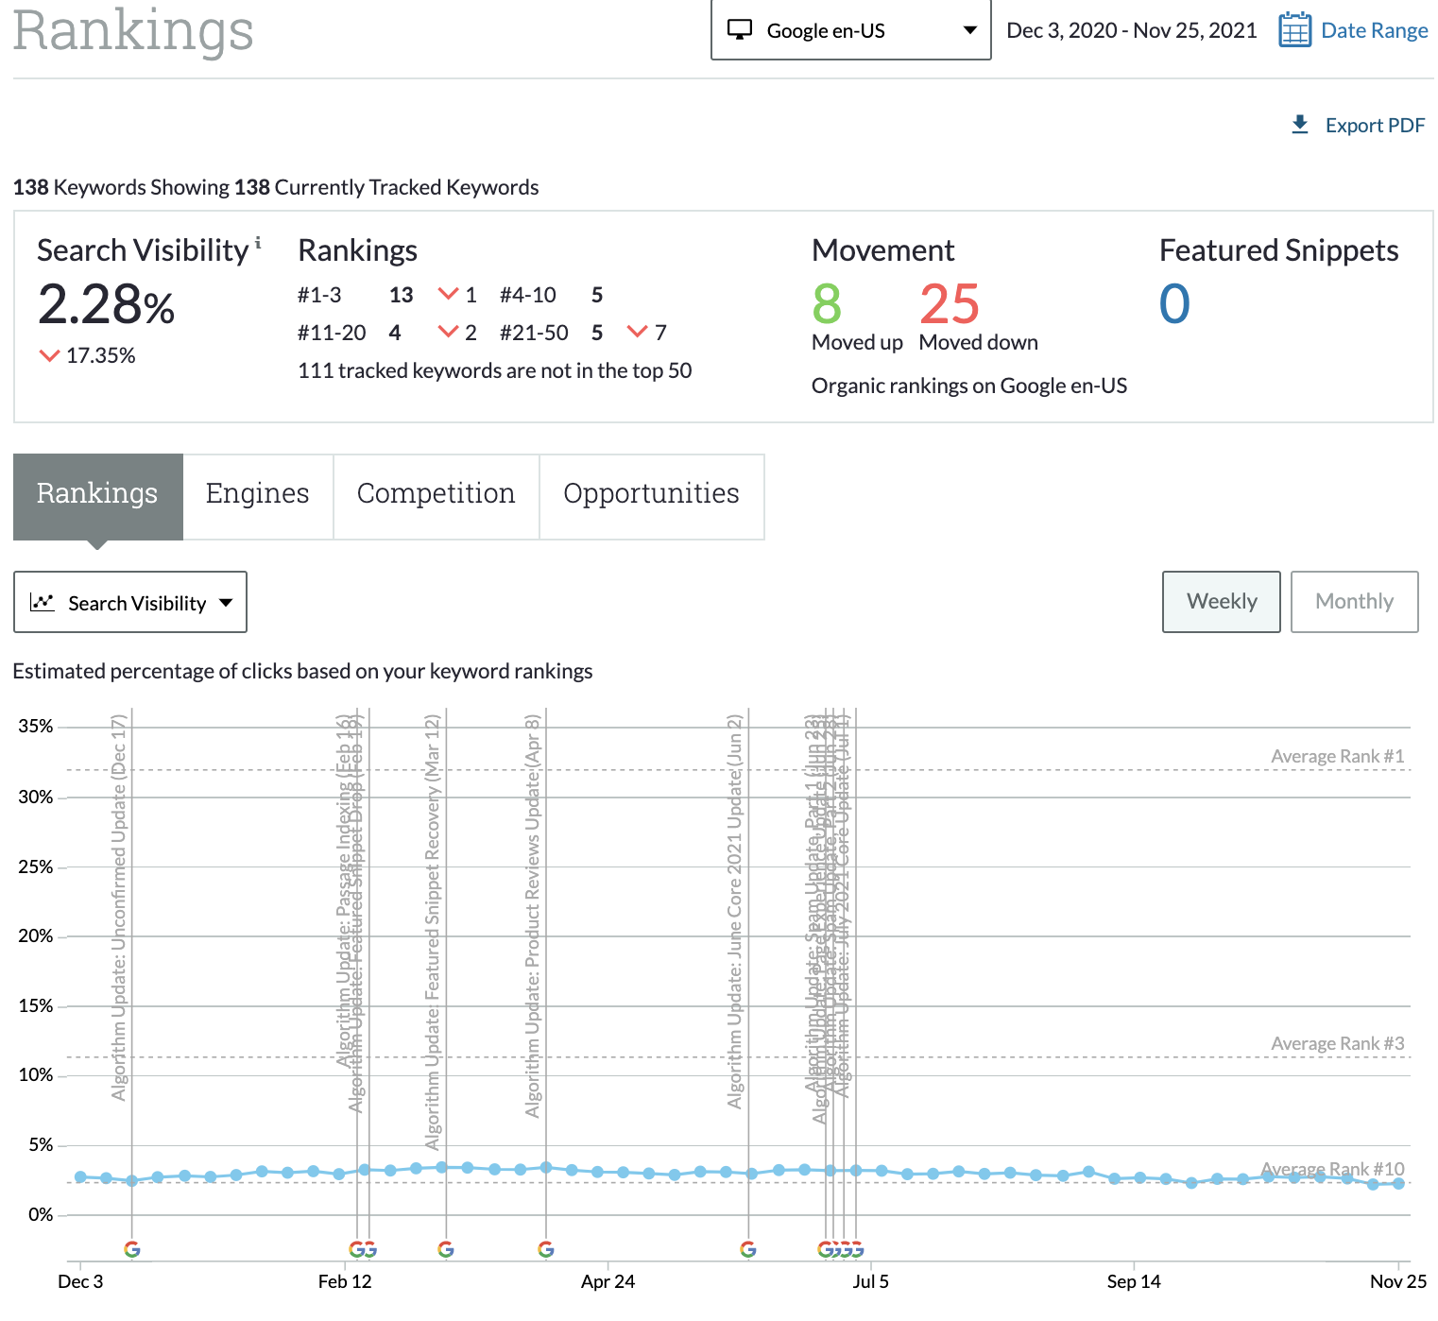Click the first chart data point at Dec 3

[80, 1176]
